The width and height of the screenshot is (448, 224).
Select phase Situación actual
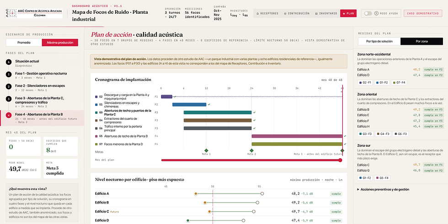coord(42,63)
